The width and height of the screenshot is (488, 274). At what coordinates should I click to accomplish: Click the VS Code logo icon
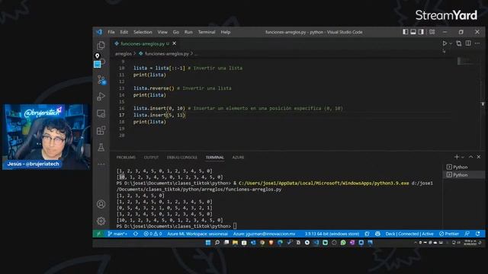pyautogui.click(x=99, y=32)
